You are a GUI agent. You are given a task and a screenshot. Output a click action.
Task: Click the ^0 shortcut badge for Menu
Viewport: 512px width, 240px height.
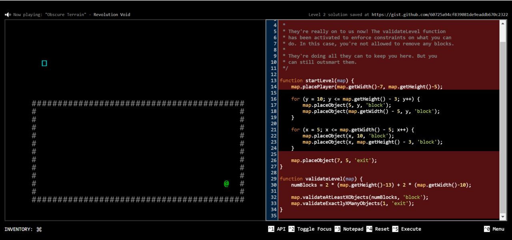click(487, 229)
